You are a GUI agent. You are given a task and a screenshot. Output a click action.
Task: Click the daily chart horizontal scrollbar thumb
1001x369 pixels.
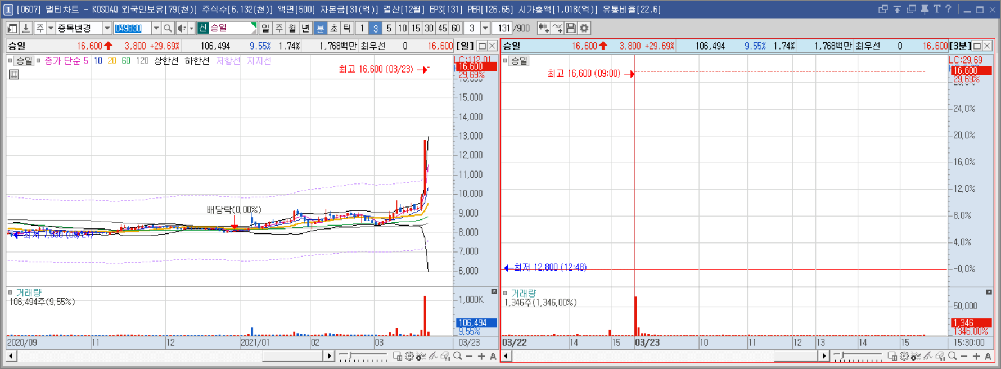coord(292,356)
